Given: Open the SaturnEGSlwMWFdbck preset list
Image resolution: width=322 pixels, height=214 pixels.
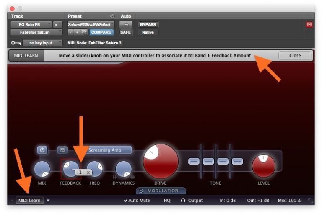Looking at the screenshot, I should (x=91, y=25).
